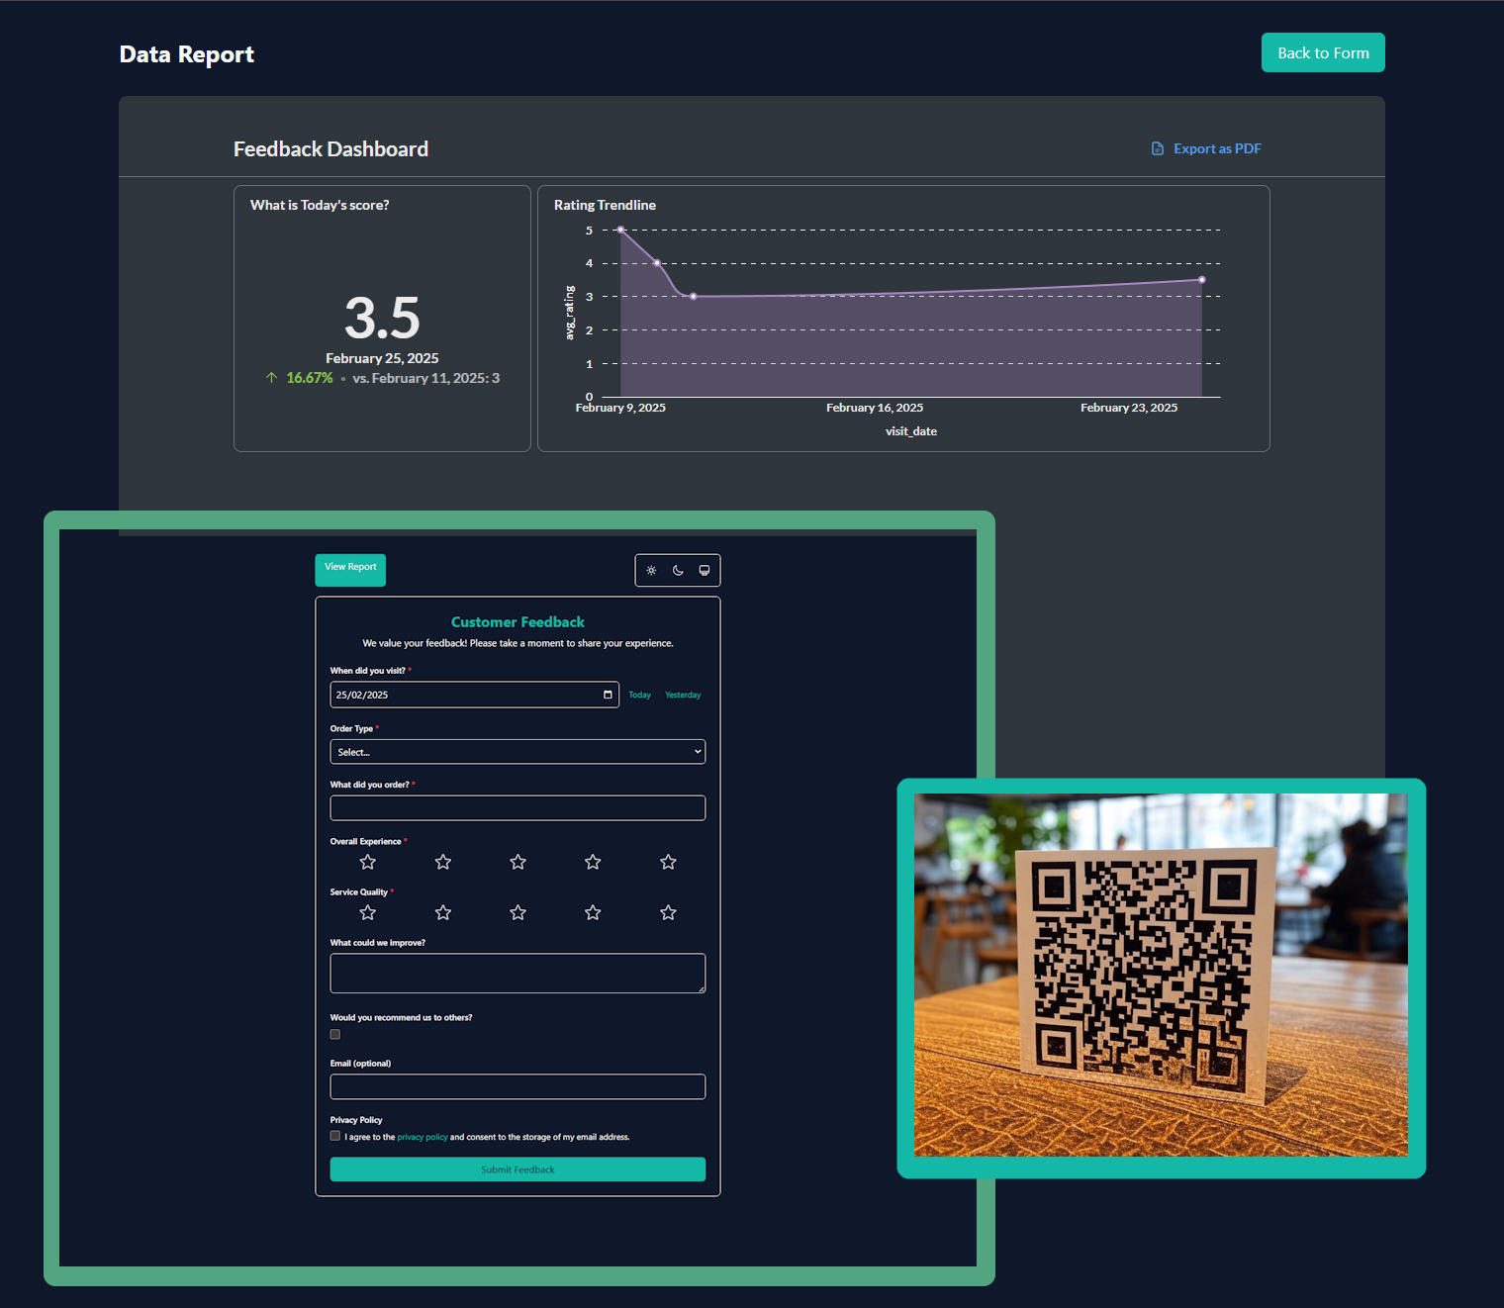This screenshot has height=1308, width=1504.
Task: Click the Email (optional) input field
Action: [x=517, y=1086]
